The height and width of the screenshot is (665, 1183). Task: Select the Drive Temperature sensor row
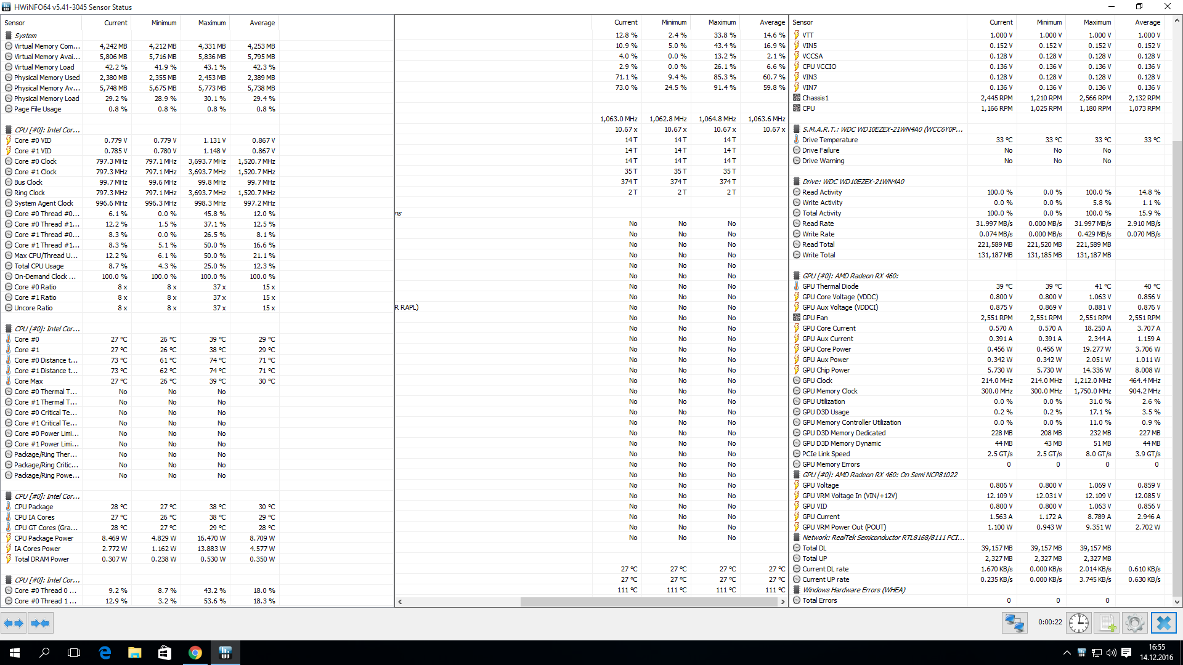click(829, 140)
